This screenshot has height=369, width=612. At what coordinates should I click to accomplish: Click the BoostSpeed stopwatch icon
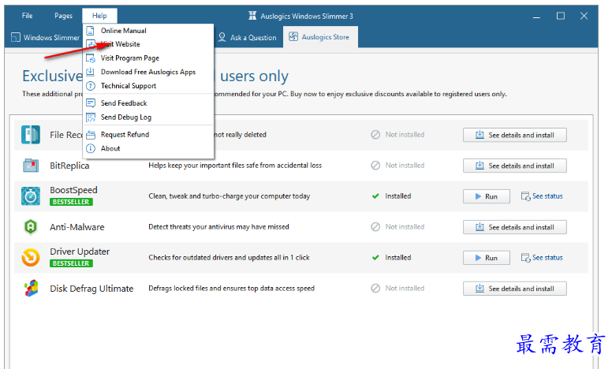click(x=31, y=196)
